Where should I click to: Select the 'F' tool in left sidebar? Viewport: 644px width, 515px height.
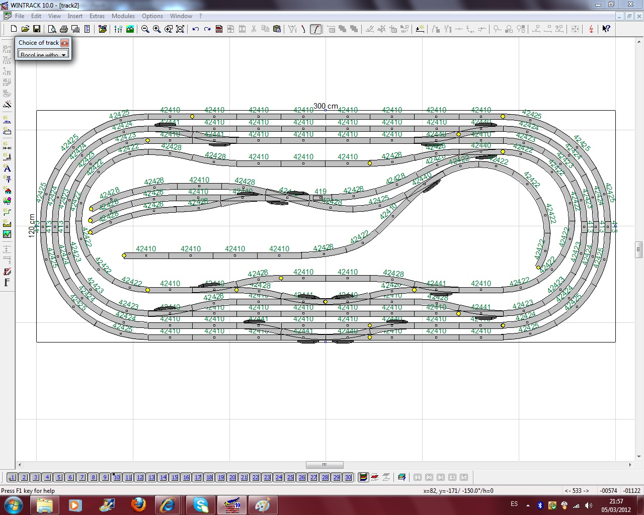[7, 282]
